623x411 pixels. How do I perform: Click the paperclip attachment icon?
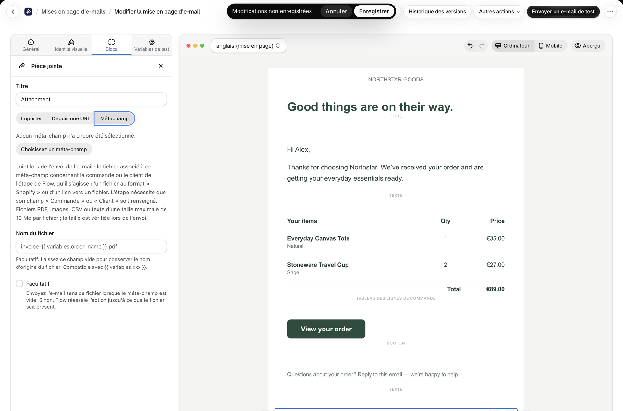tap(22, 66)
